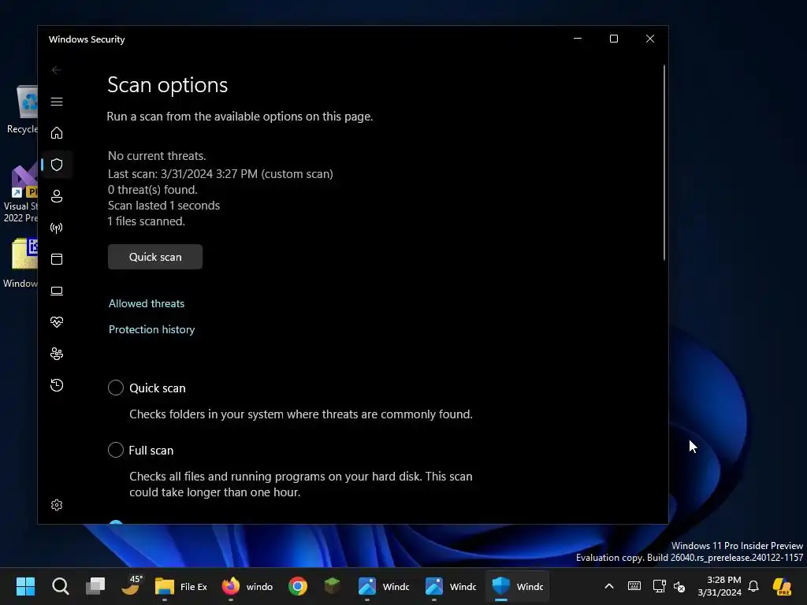The width and height of the screenshot is (807, 605).
Task: Open the Copilot preview icon
Action: click(782, 586)
